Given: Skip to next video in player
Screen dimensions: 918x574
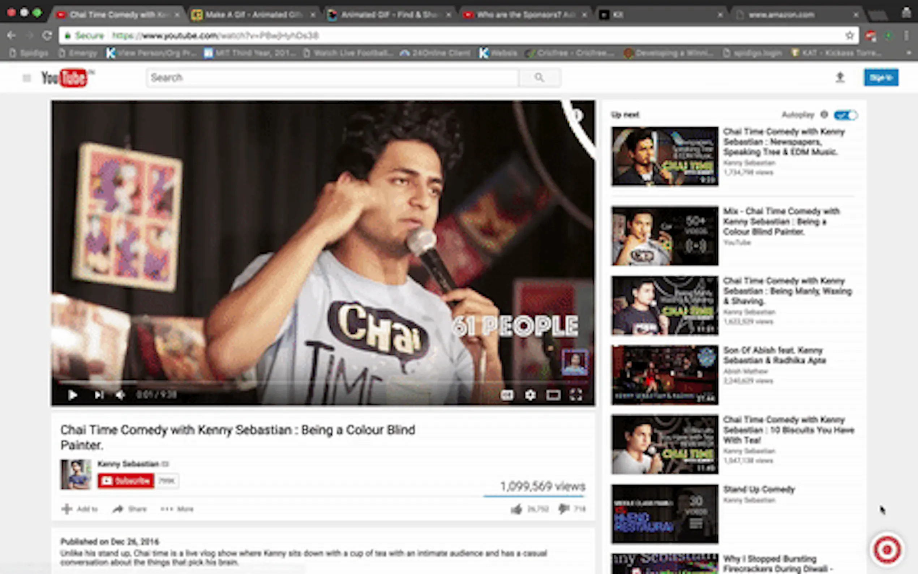Looking at the screenshot, I should (x=99, y=395).
